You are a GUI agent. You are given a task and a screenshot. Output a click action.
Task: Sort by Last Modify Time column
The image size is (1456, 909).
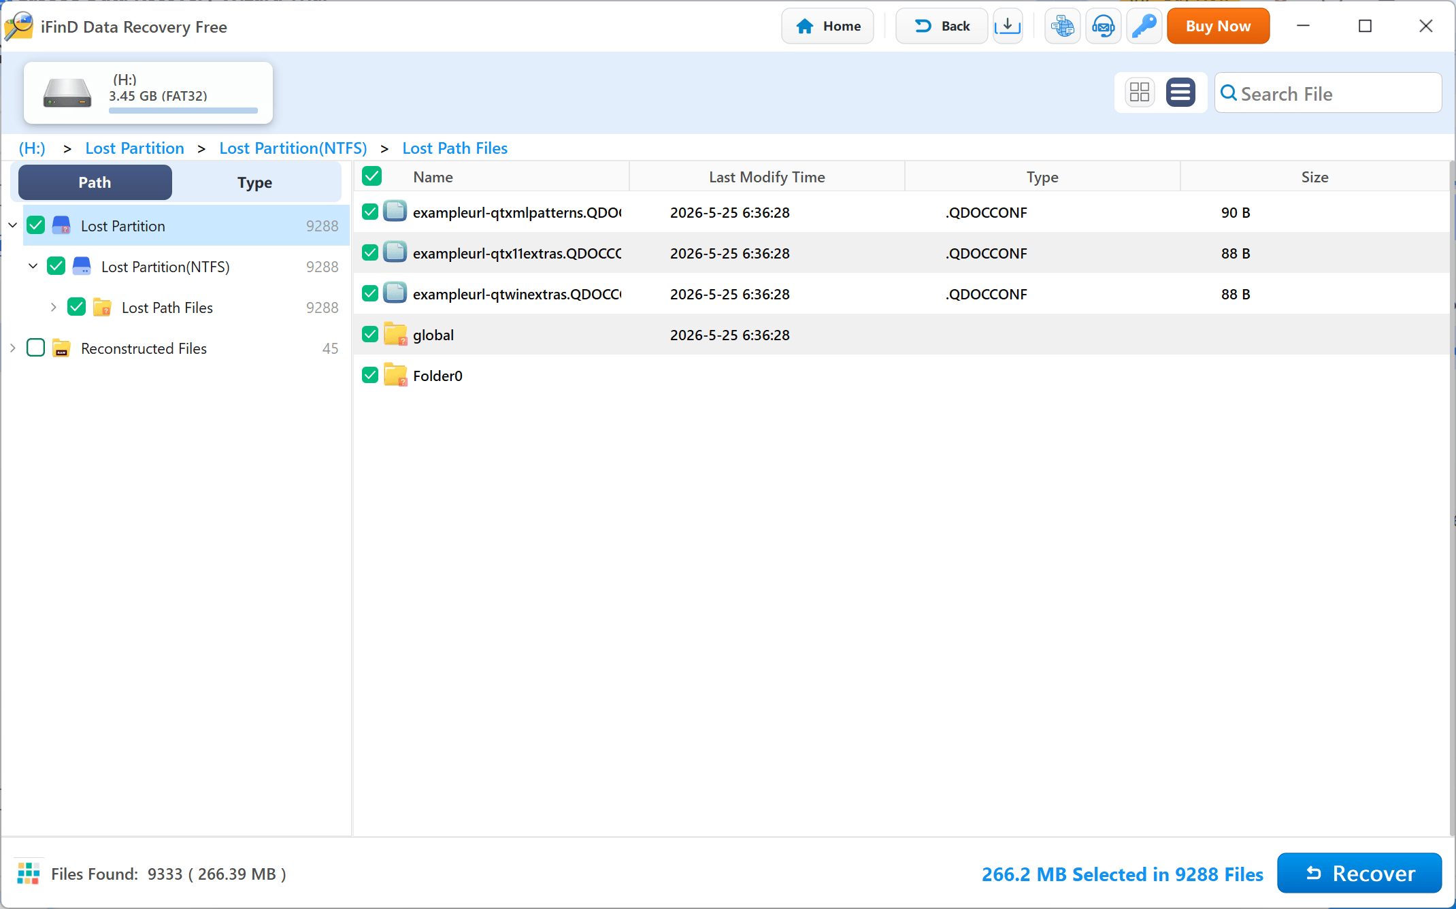tap(767, 177)
